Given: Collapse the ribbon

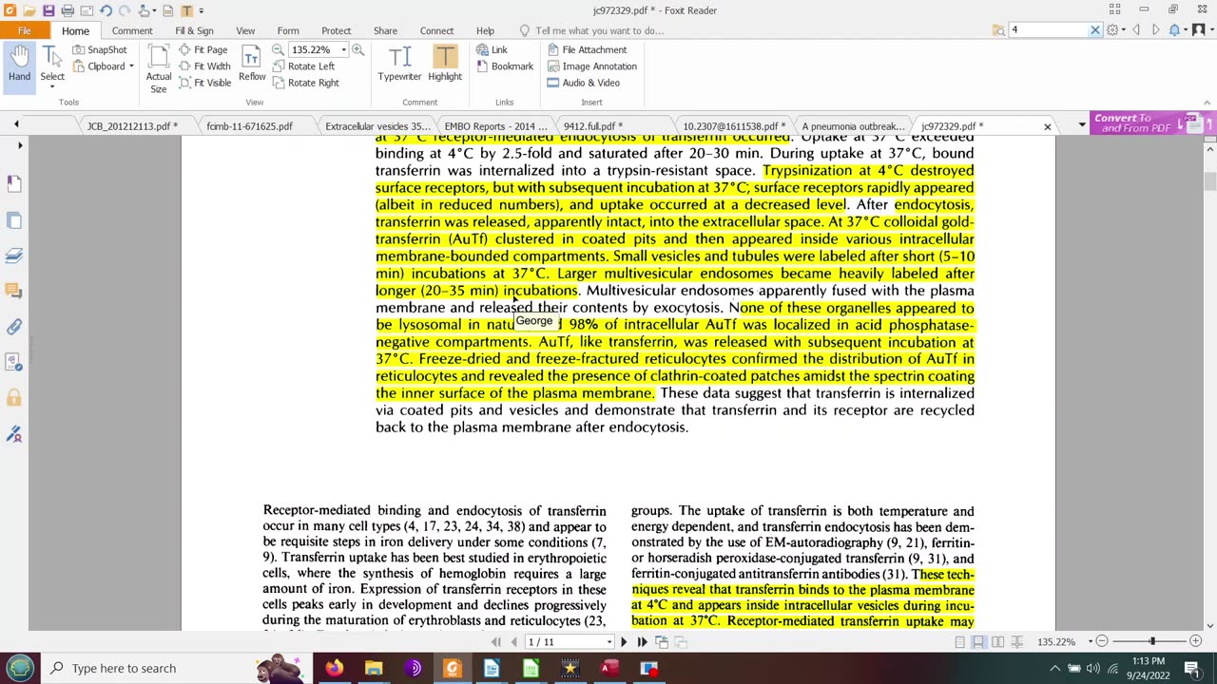Looking at the screenshot, I should (x=1207, y=103).
